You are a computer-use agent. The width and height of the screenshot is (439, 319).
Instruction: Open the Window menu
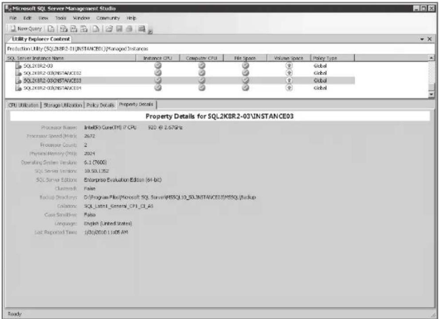point(81,18)
